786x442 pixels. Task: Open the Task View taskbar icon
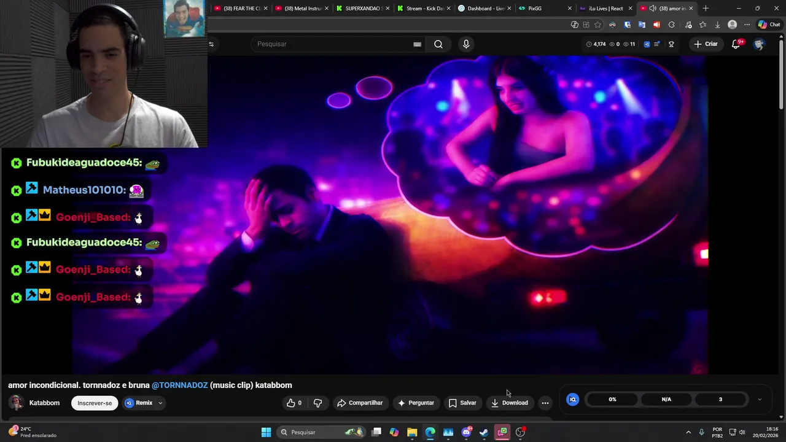point(376,432)
